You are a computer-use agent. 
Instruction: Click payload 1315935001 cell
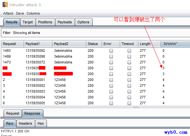coord(35,80)
